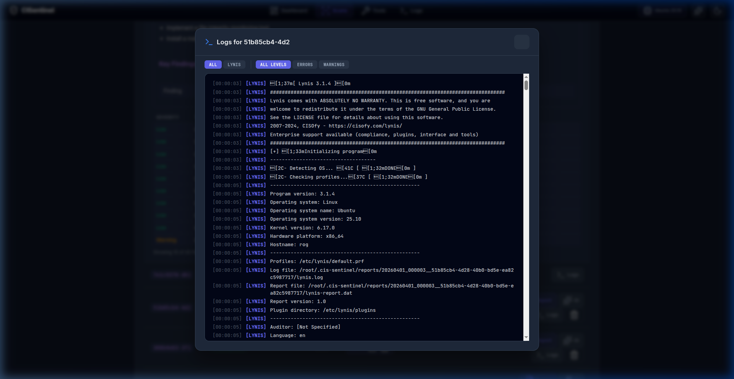Click the 'Enterprise support available' log line
Image resolution: width=734 pixels, height=379 pixels.
pyautogui.click(x=365, y=135)
